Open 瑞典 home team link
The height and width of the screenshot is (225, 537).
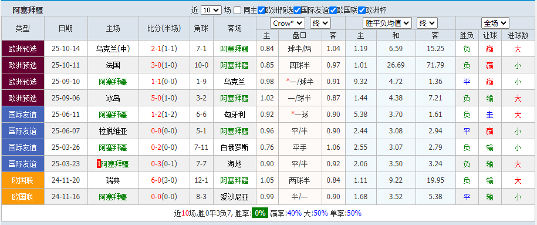pos(113,180)
